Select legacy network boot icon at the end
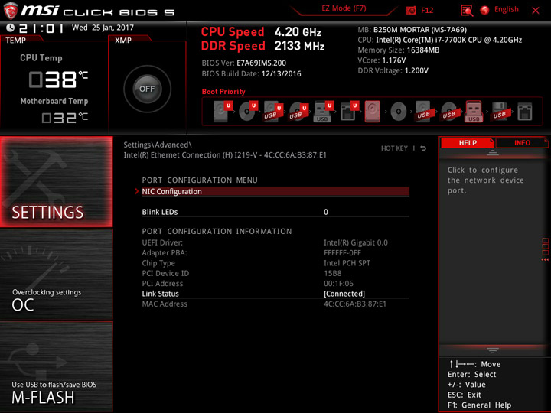 (525, 112)
